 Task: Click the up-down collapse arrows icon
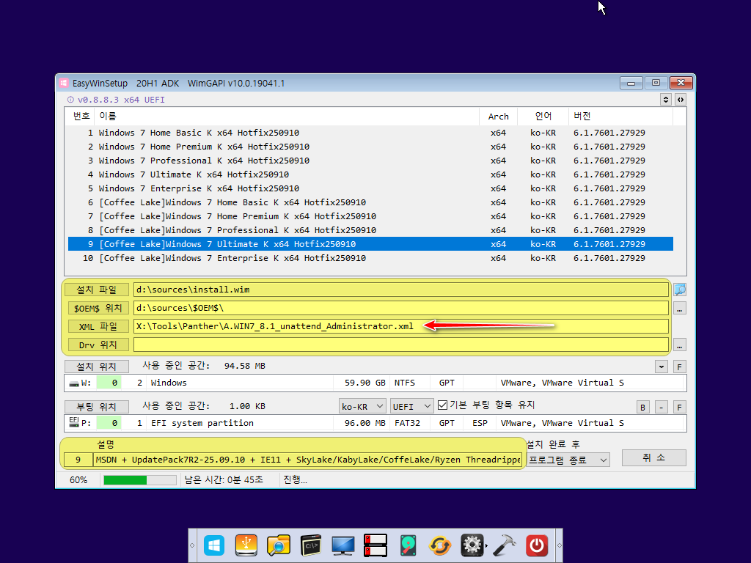[666, 100]
